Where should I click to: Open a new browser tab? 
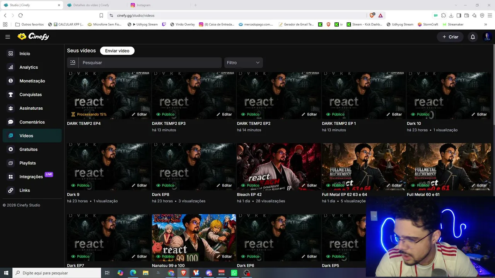(195, 5)
